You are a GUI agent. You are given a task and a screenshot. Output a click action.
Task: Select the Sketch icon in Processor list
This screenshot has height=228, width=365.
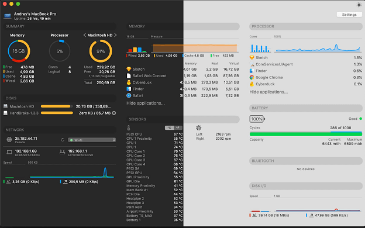[252, 57]
